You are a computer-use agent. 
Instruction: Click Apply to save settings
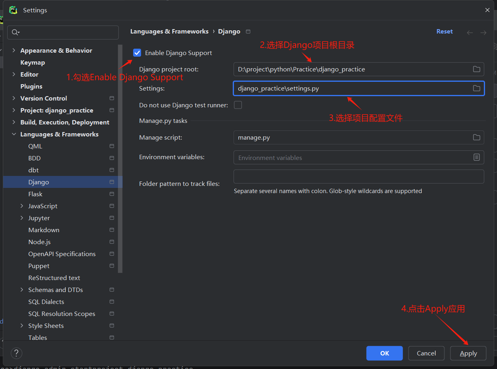tap(468, 353)
